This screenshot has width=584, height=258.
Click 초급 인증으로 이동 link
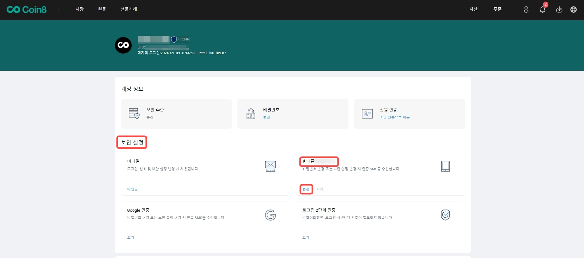pyautogui.click(x=394, y=117)
